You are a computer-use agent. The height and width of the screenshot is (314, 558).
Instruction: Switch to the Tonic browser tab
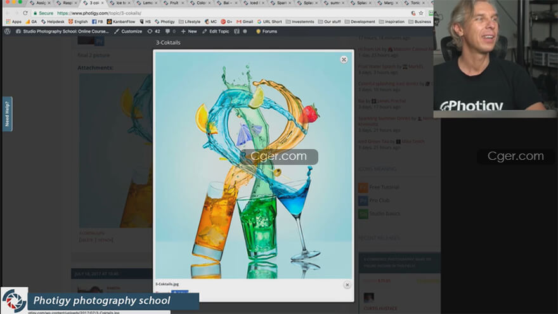pos(415,3)
